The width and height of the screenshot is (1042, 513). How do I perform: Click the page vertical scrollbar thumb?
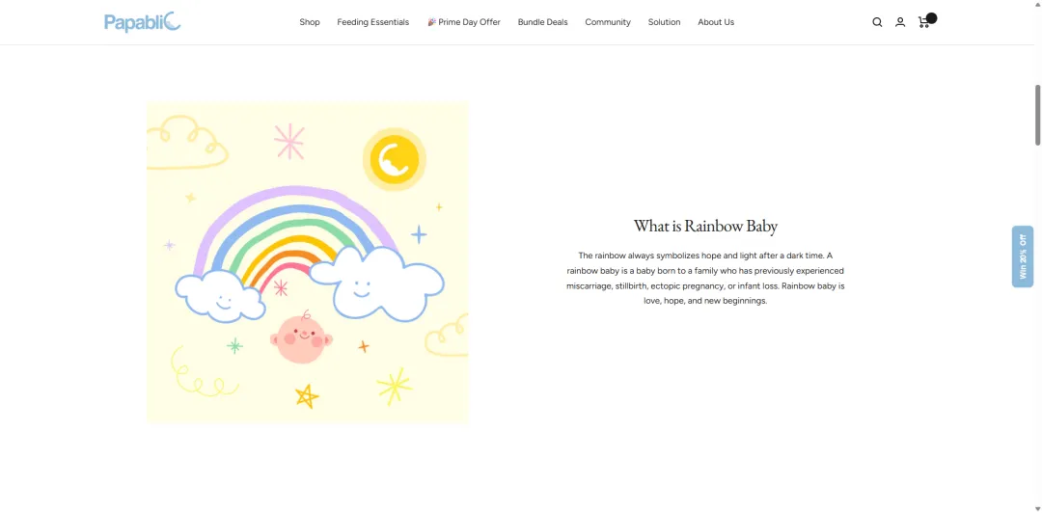pyautogui.click(x=1037, y=115)
